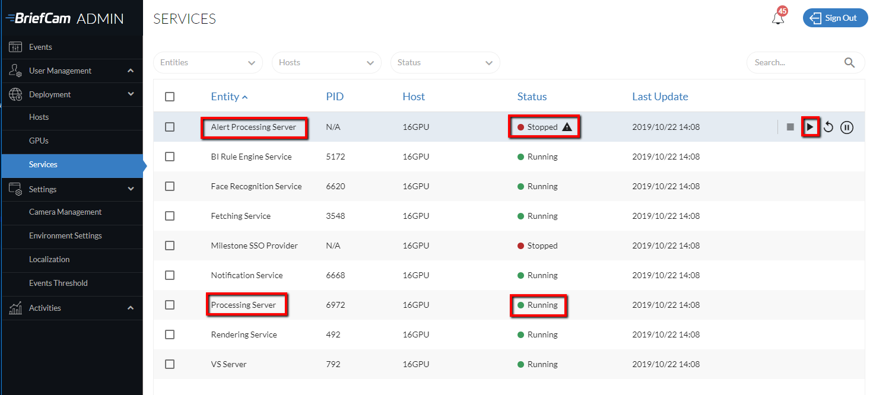
Task: Open the Entities filter dropdown
Action: [x=208, y=62]
